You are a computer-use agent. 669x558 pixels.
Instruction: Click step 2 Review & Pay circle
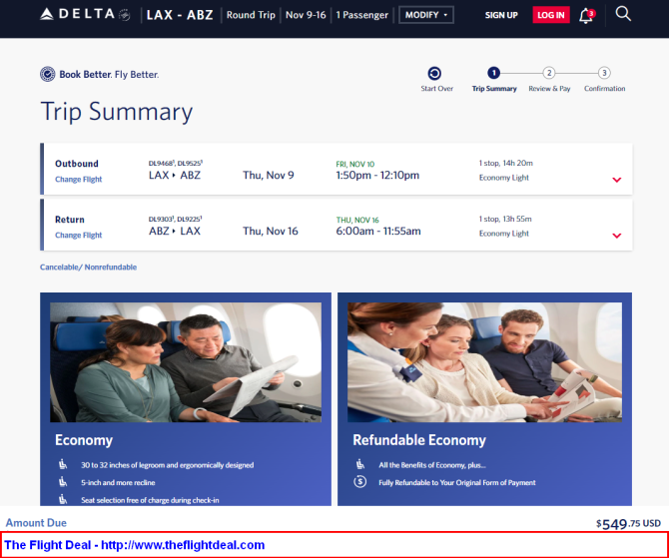[x=549, y=74]
